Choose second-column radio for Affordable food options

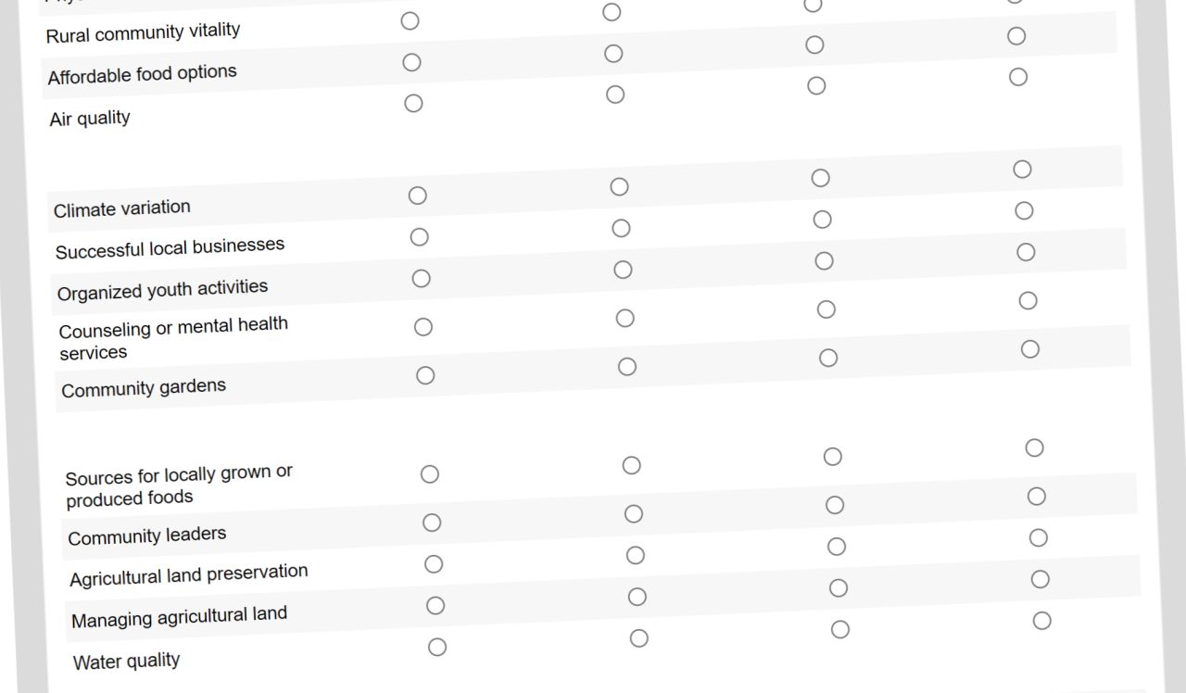[x=613, y=54]
